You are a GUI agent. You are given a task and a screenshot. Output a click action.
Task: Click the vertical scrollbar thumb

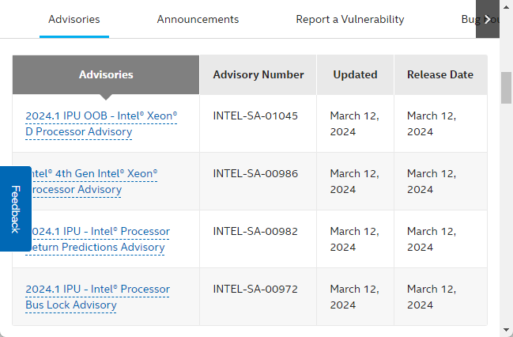[506, 88]
